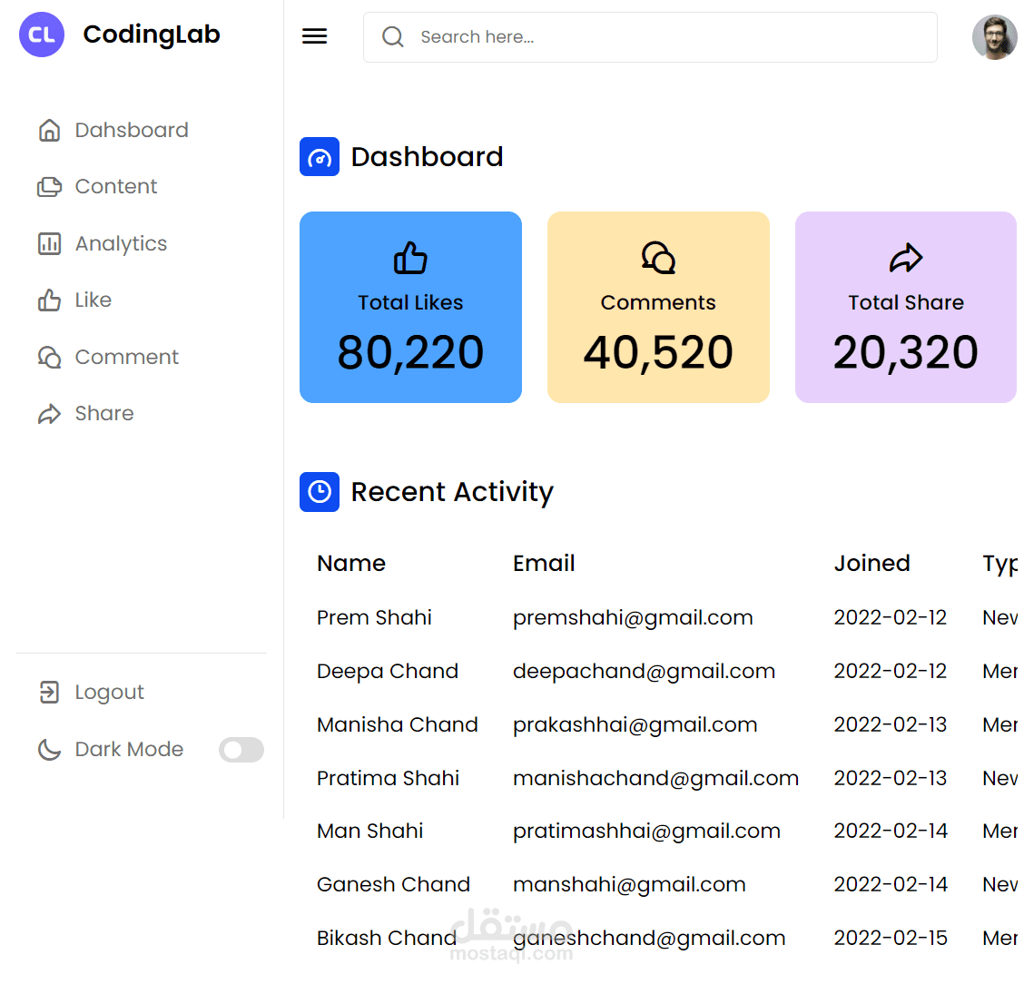The height and width of the screenshot is (984, 1024).
Task: Click the speedometer icon beside Dashboard heading
Action: click(x=320, y=157)
